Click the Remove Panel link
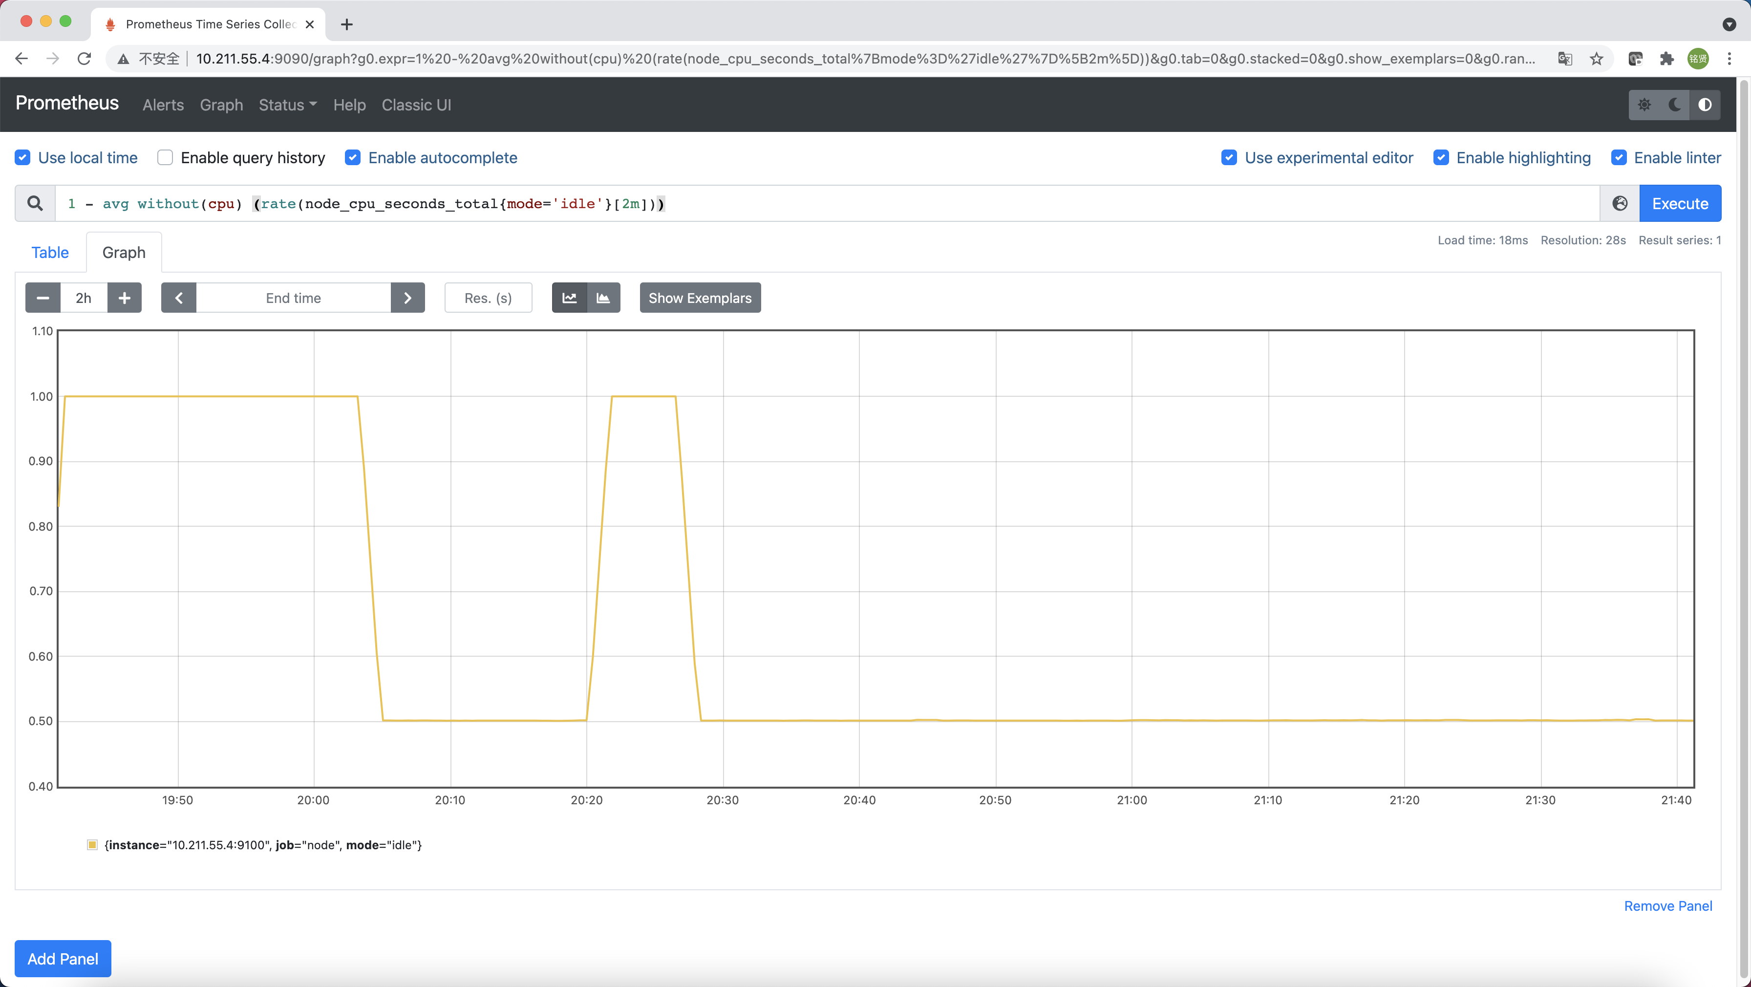 pyautogui.click(x=1667, y=905)
